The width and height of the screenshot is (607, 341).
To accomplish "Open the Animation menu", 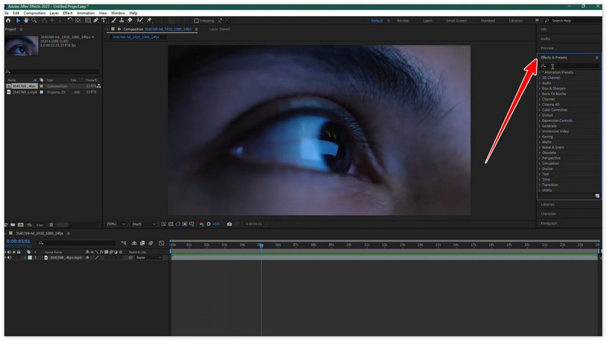I will (86, 13).
